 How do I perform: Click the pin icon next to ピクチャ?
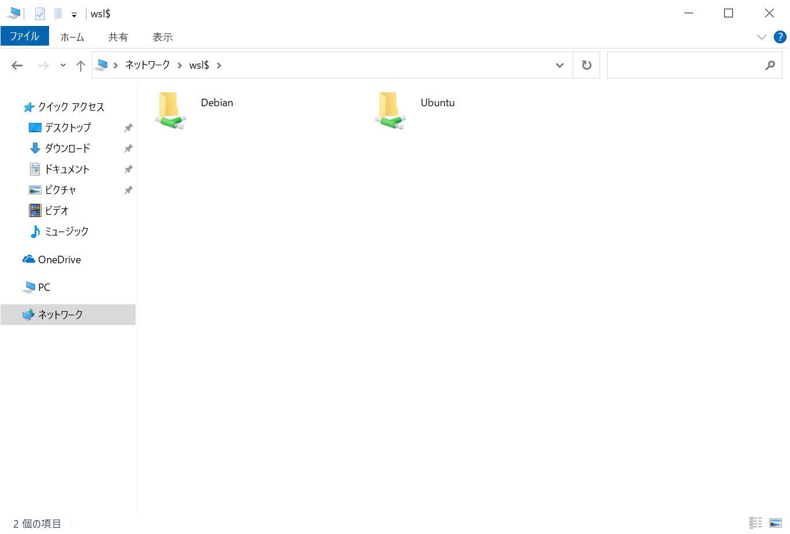pos(128,190)
